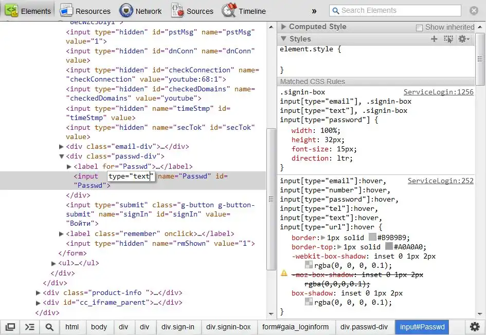Viewport: 486px width, 335px height.
Task: Open the ServiceLogin:1256 source link
Action: (x=438, y=92)
